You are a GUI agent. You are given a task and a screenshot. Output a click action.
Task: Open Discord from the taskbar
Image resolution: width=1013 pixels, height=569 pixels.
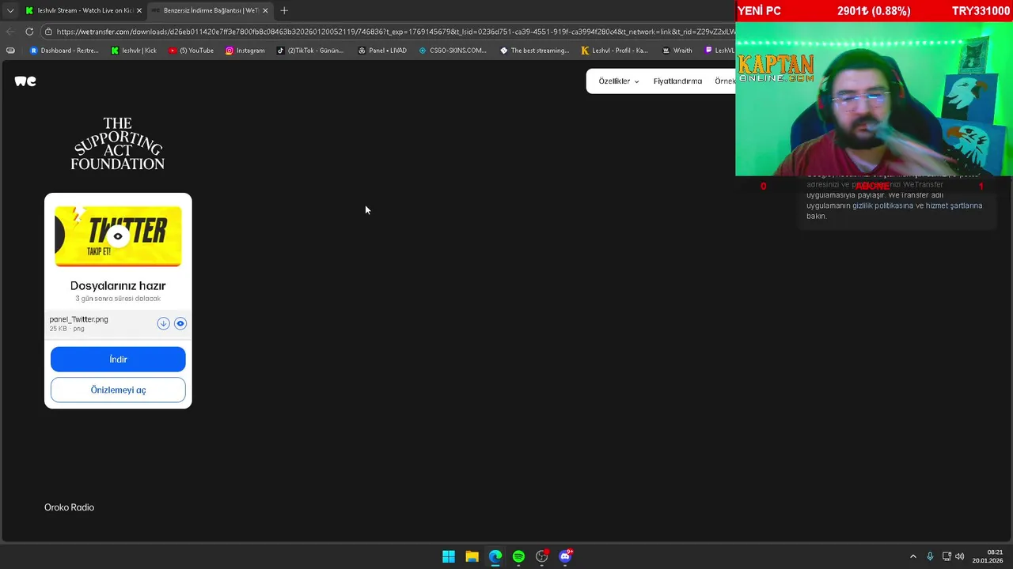(565, 556)
